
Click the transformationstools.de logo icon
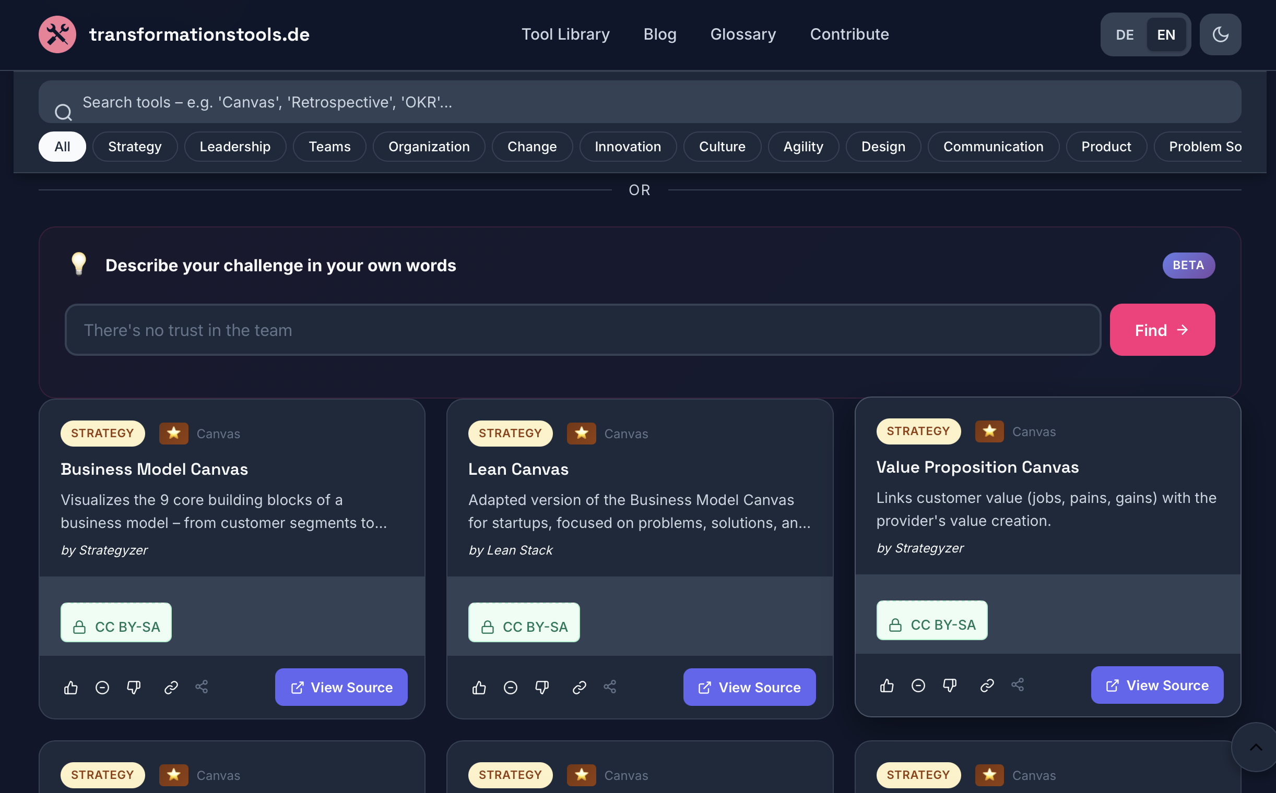(x=57, y=34)
